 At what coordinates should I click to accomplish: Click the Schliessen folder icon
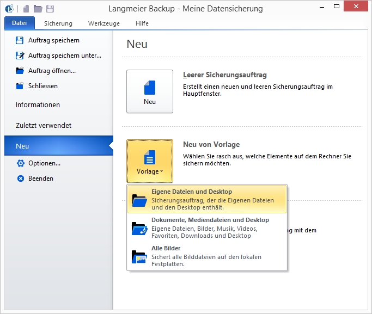20,86
